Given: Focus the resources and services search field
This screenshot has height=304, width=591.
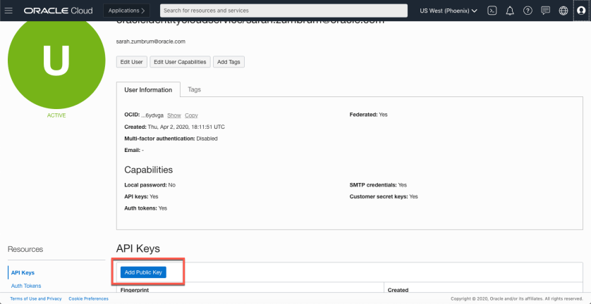Looking at the screenshot, I should point(283,11).
